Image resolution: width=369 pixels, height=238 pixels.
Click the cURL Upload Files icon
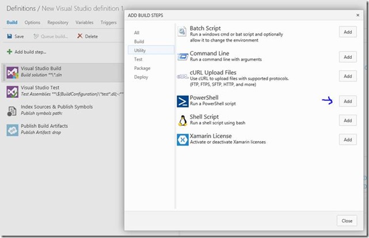(x=182, y=76)
